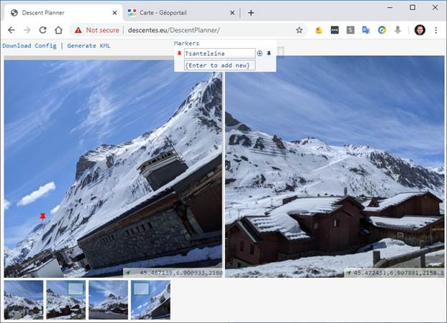Open a new browser tab
Viewport: 447px width, 323px height.
pyautogui.click(x=251, y=13)
